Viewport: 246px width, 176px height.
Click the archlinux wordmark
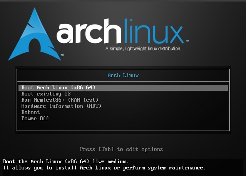[120, 31]
